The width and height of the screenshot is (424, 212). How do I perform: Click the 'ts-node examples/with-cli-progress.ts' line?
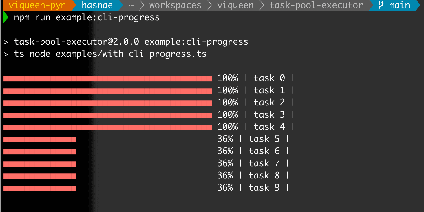coord(105,54)
